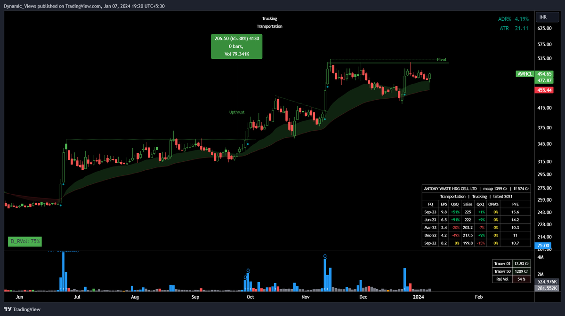Click the -15% sales QoQ cell
565x316 pixels.
click(481, 243)
